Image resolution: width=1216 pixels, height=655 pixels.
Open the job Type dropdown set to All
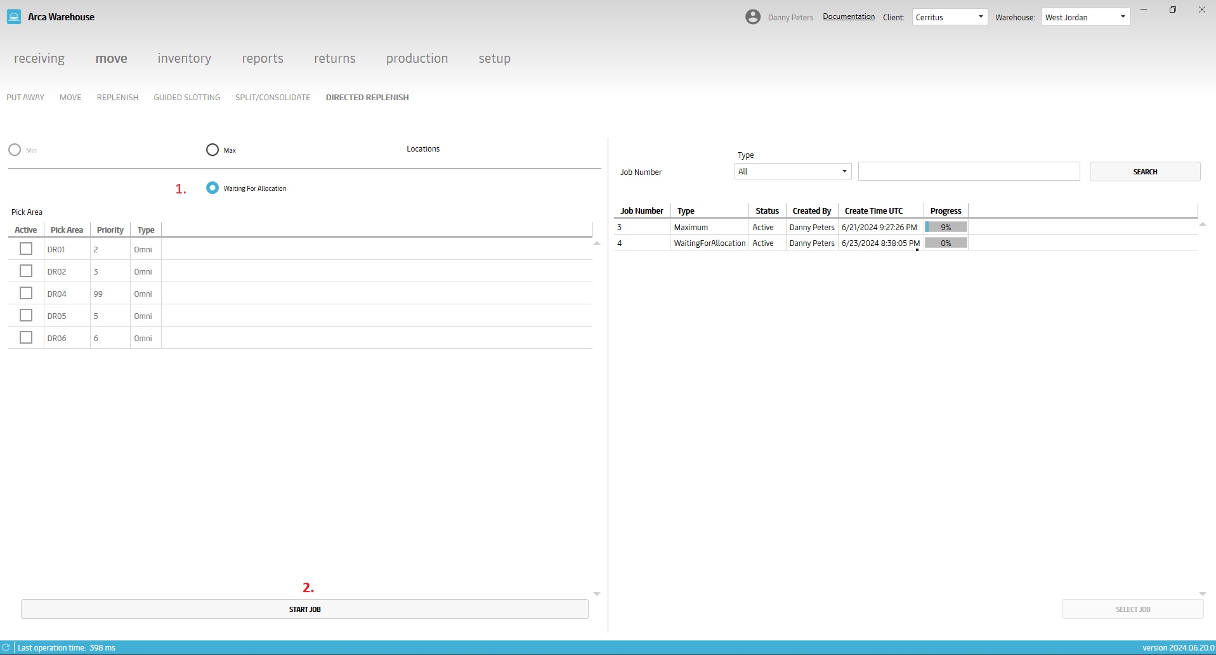click(793, 171)
